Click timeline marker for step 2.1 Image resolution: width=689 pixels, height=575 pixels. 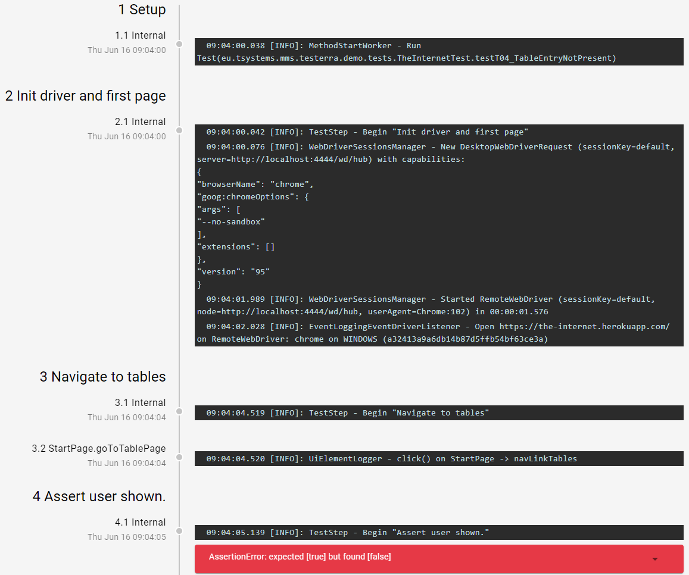tap(179, 130)
